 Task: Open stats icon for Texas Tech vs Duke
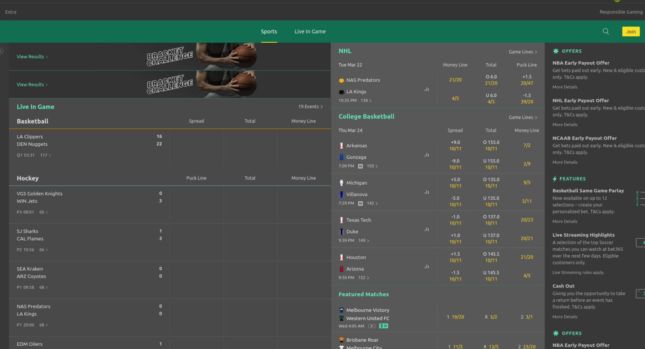point(427,229)
